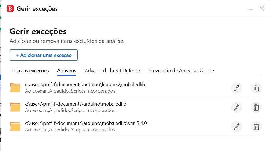
Task: Go to Prevenção de Ameaças Online tab
Action: (181, 71)
